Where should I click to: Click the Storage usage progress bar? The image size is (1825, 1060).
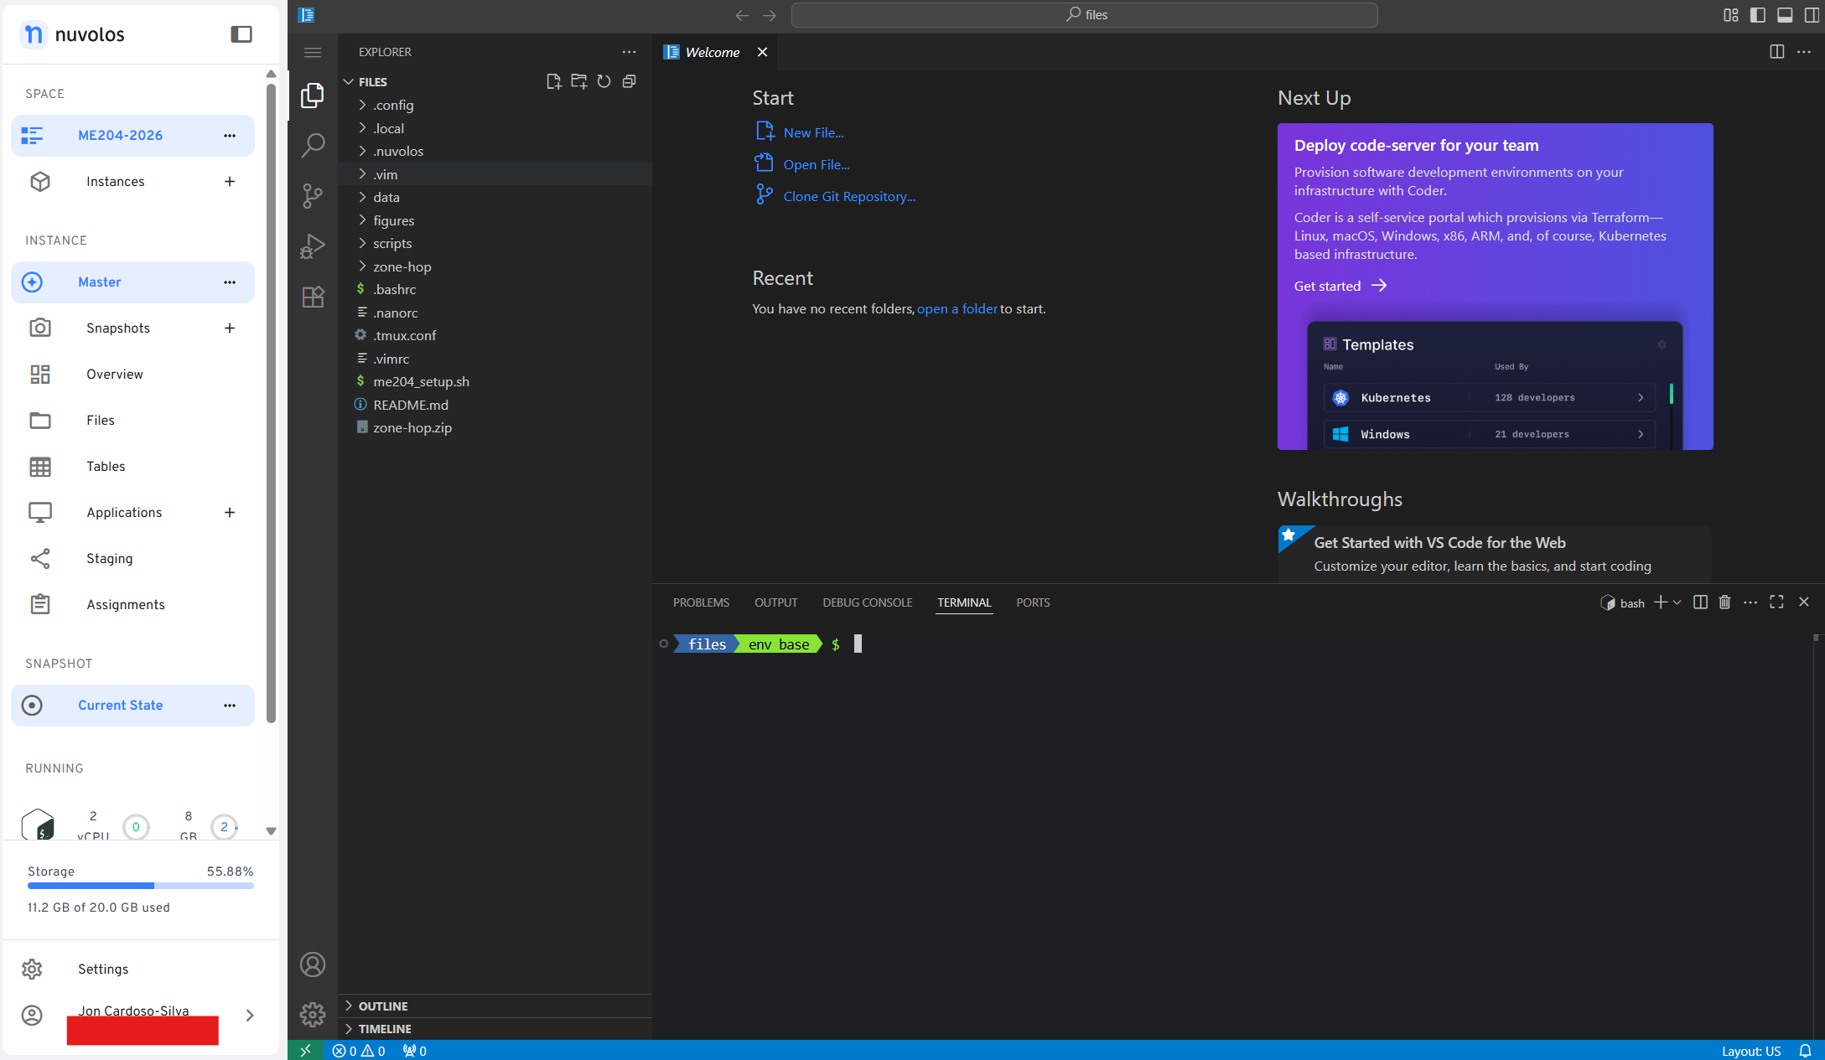click(x=141, y=886)
